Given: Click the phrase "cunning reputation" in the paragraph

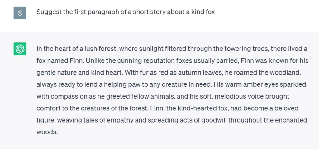Looking at the screenshot, I should 123,61.
